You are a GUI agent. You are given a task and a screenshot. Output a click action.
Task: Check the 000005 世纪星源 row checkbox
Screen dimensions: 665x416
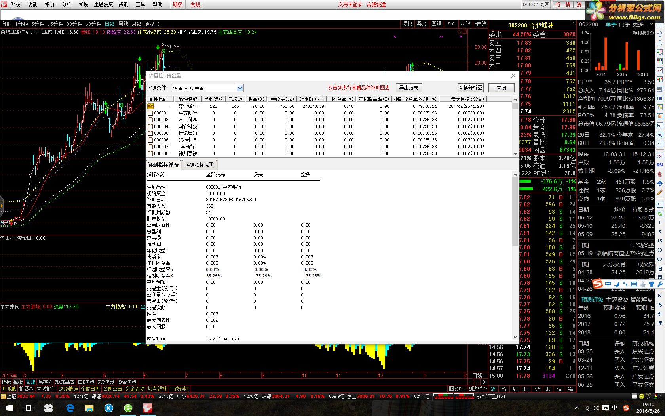pos(150,133)
